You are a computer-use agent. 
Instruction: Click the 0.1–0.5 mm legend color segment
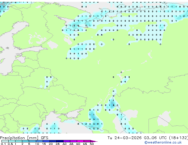5,141
